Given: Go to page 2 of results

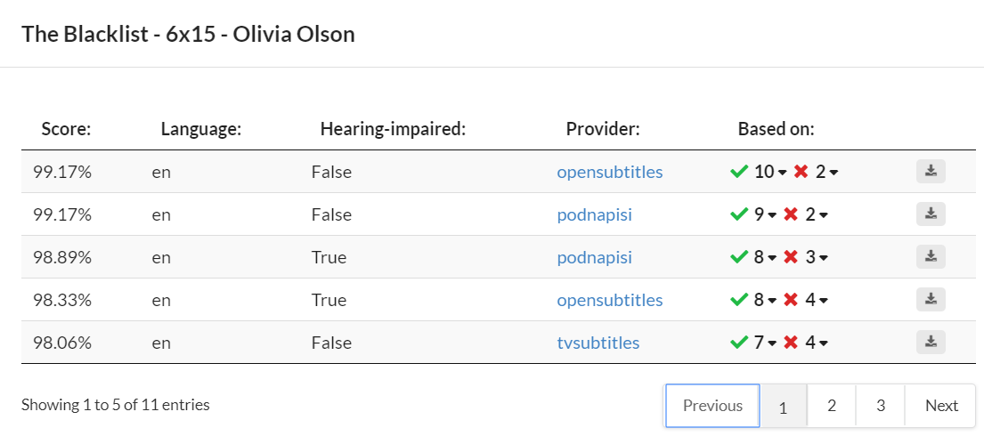Looking at the screenshot, I should pyautogui.click(x=832, y=406).
